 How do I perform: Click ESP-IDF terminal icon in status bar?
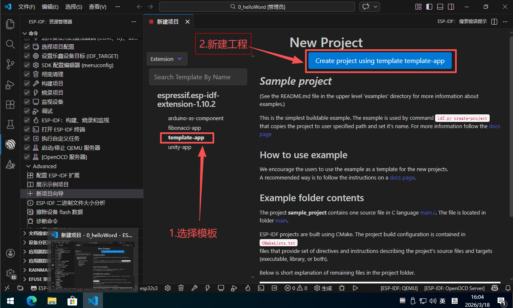point(261,288)
